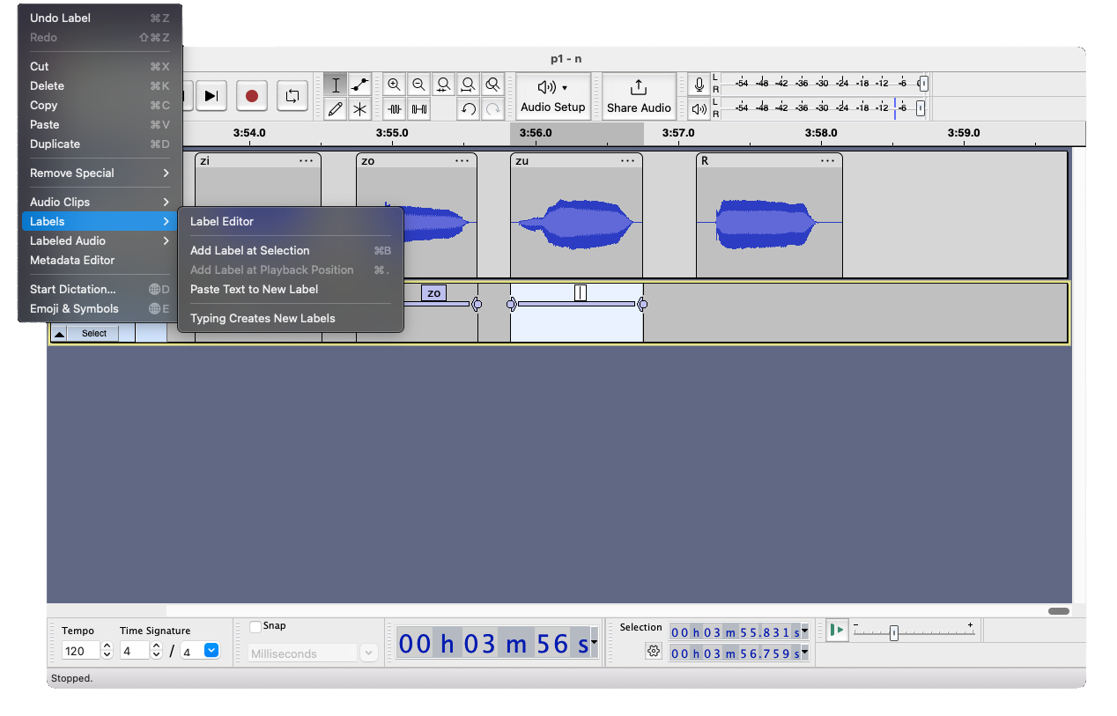Adjust the playback level meter slider

click(921, 109)
